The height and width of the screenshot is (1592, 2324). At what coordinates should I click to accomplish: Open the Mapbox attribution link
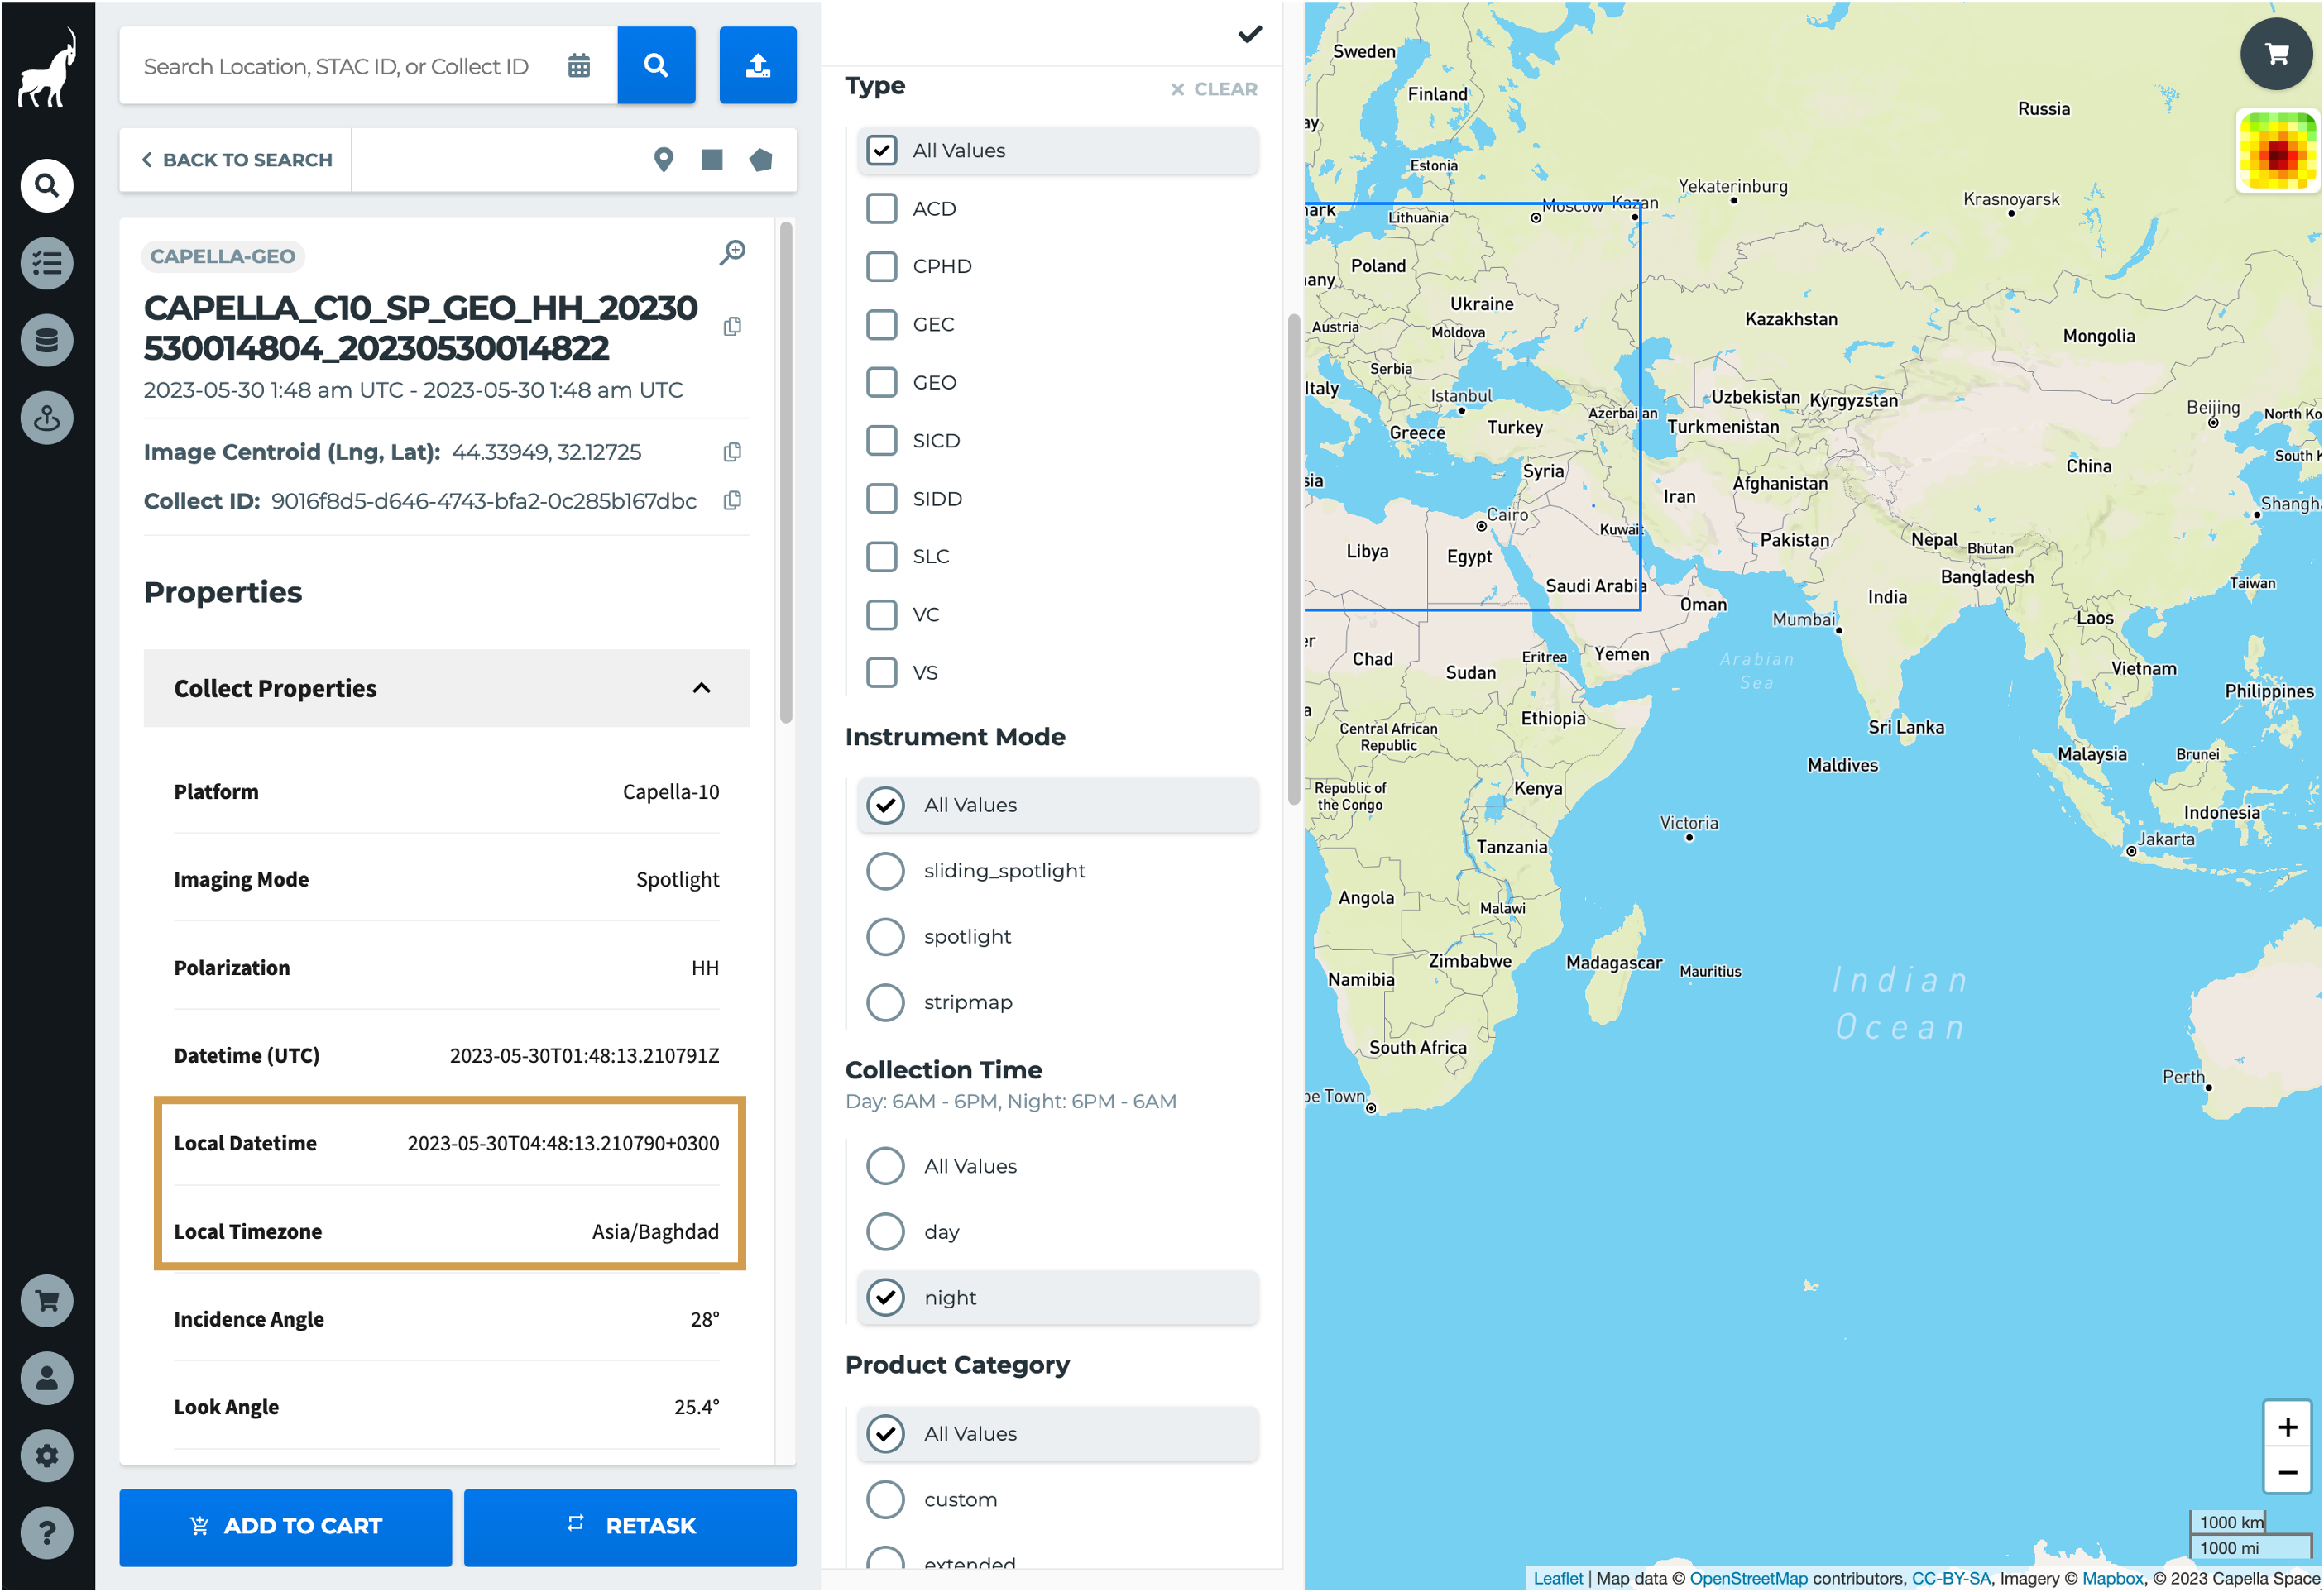click(2113, 1579)
